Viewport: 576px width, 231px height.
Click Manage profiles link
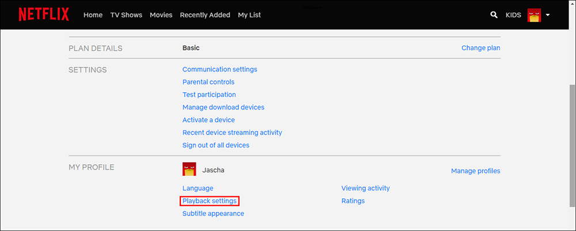(x=476, y=171)
